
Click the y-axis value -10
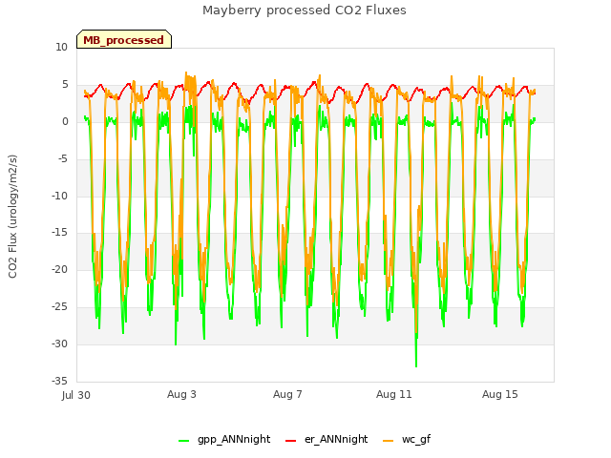coord(59,196)
